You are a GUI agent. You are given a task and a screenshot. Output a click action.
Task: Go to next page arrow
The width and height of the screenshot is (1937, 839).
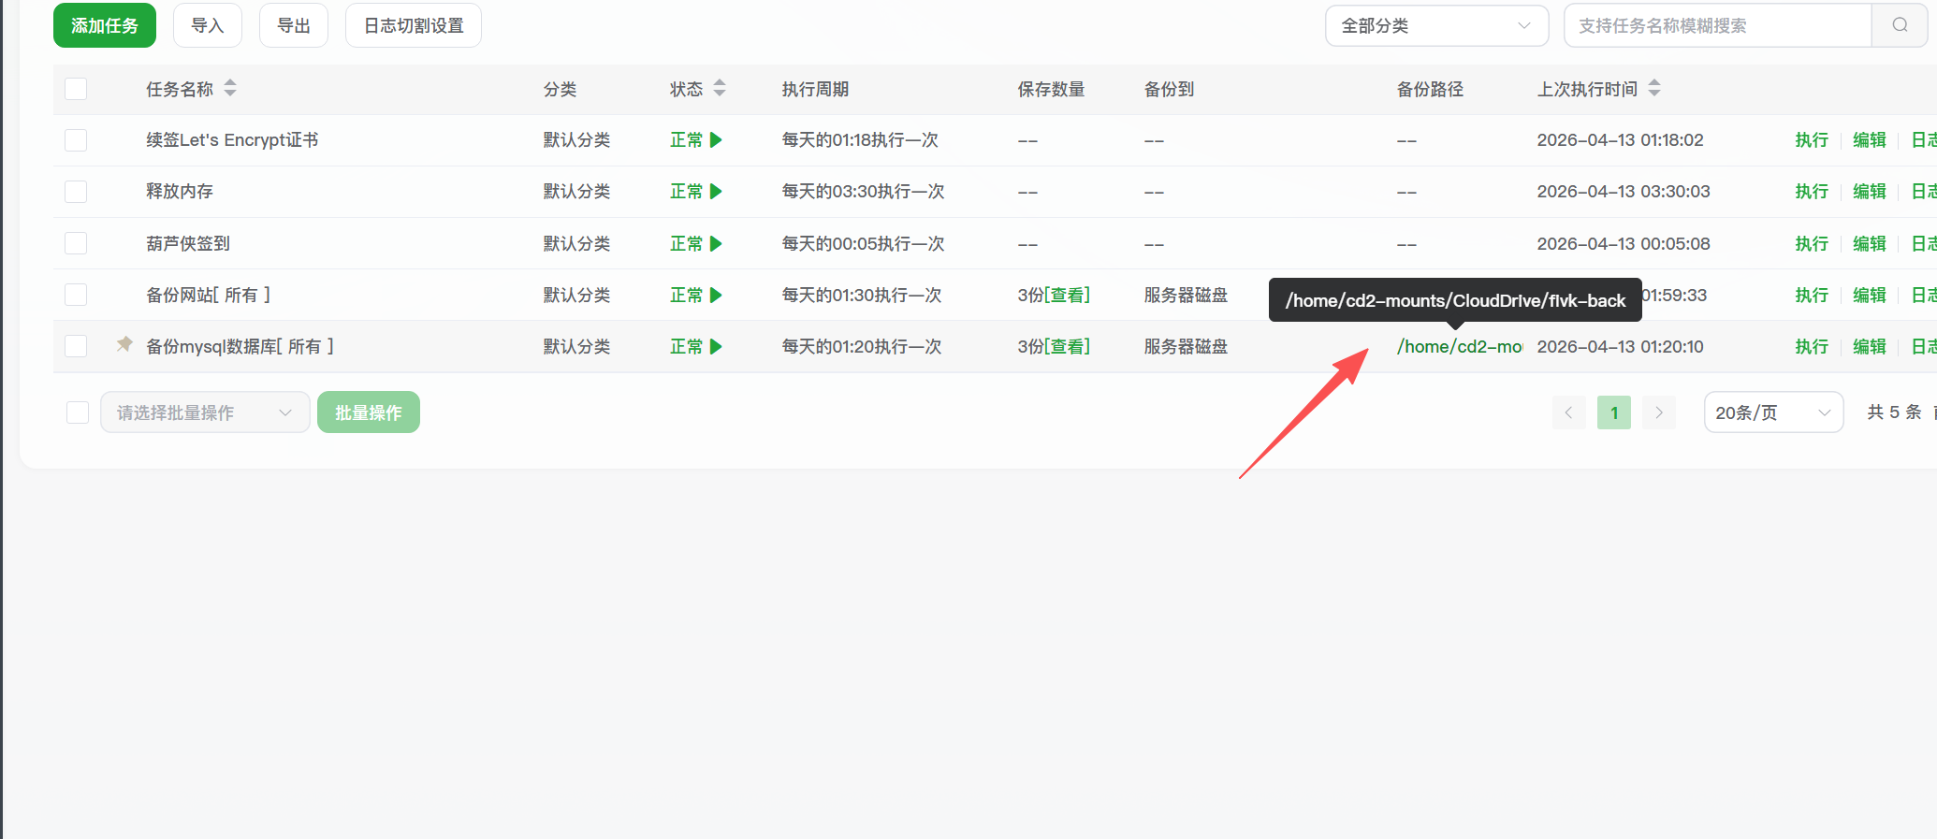[x=1659, y=412]
